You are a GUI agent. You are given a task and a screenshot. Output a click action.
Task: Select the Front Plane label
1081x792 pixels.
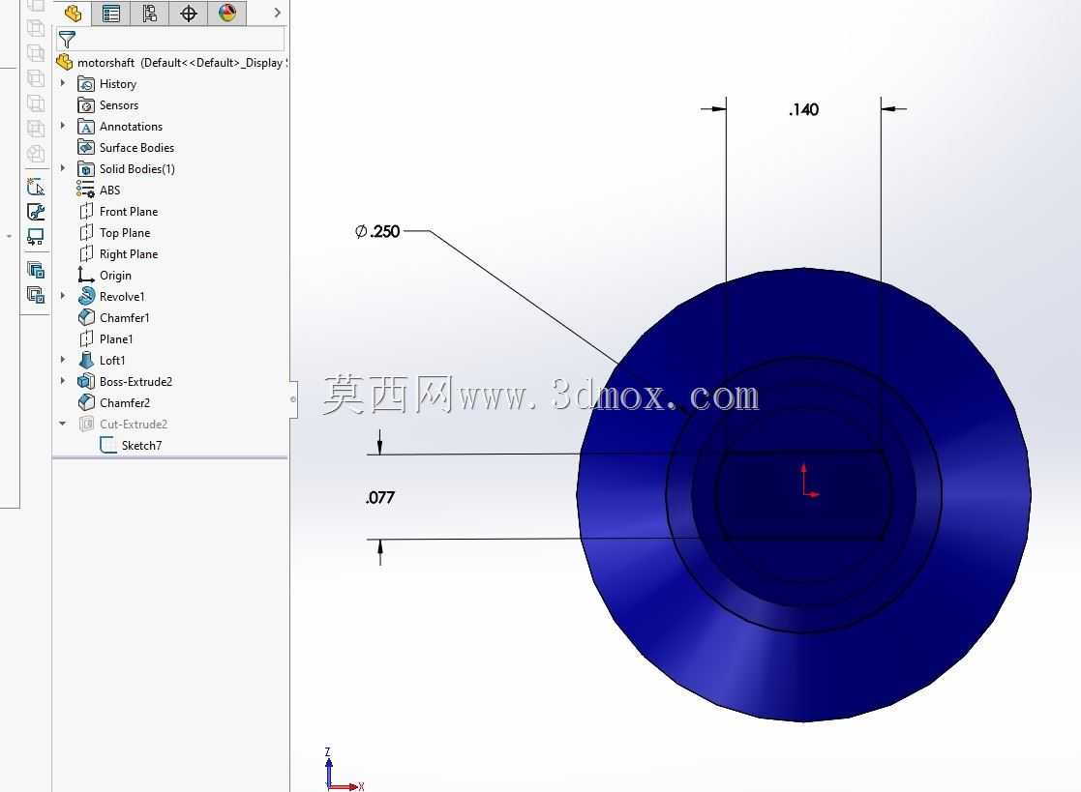[129, 212]
